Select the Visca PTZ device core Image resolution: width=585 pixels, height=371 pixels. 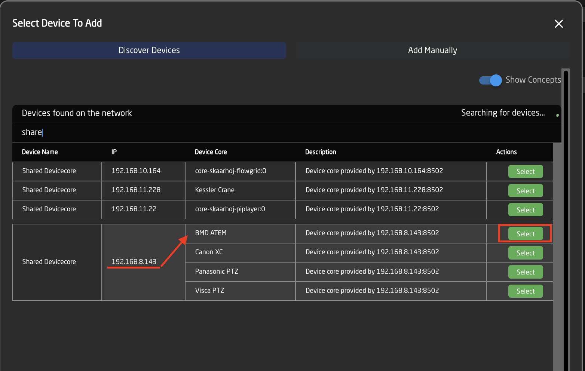[525, 291]
